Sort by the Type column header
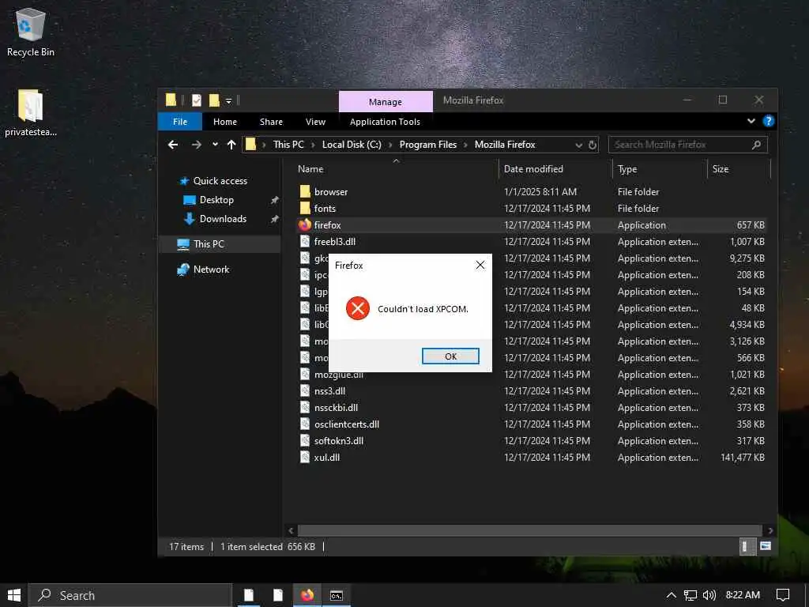Image resolution: width=809 pixels, height=607 pixels. tap(627, 169)
